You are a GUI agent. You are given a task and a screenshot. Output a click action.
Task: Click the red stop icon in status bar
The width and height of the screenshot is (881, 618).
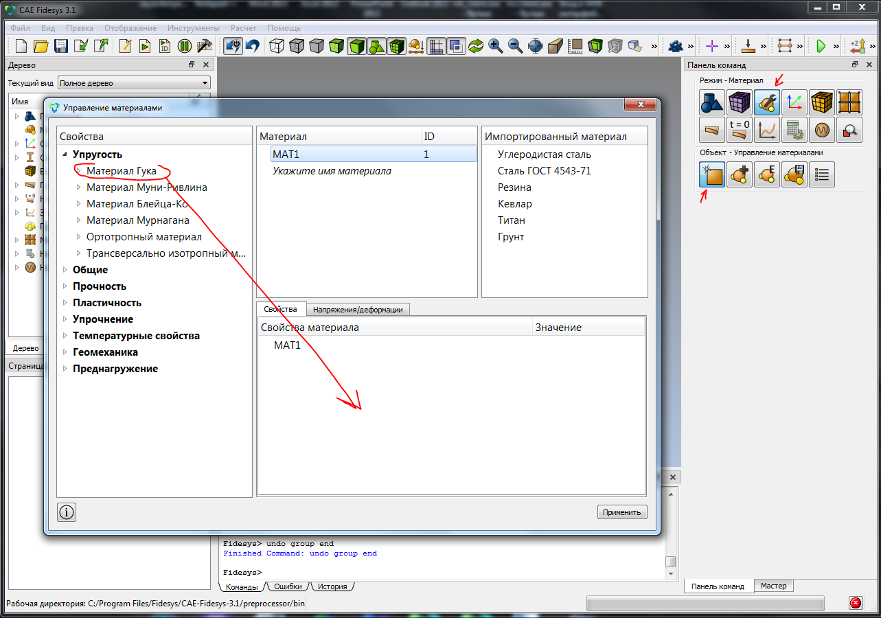pyautogui.click(x=856, y=603)
